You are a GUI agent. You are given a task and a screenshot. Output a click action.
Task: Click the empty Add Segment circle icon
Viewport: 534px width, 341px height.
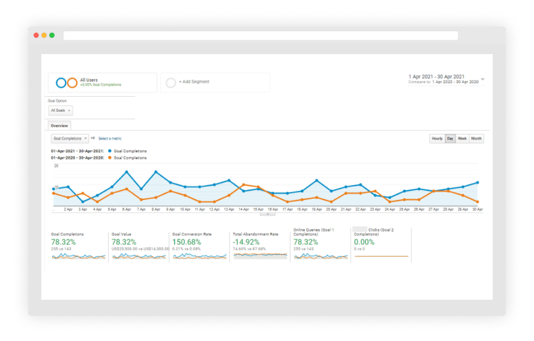tap(171, 83)
